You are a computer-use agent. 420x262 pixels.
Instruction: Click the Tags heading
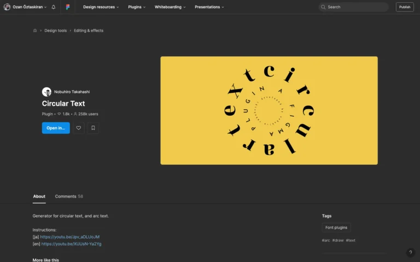326,216
